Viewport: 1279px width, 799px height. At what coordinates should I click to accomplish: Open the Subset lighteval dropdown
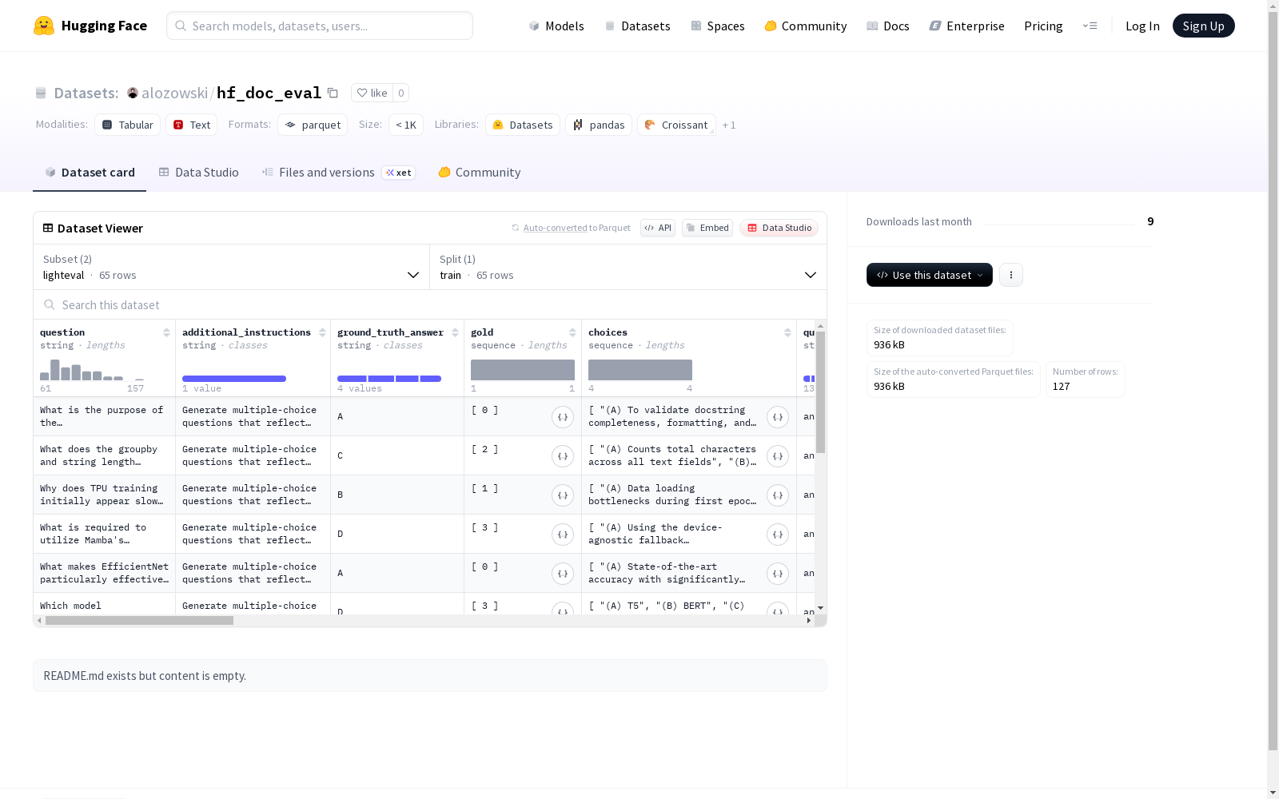(231, 267)
